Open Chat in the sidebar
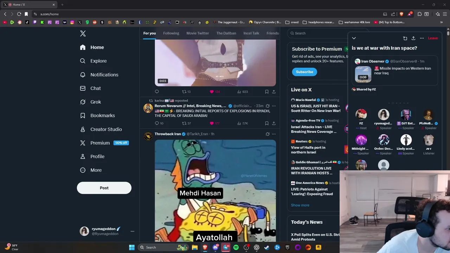Image resolution: width=450 pixels, height=253 pixels. click(x=90, y=88)
